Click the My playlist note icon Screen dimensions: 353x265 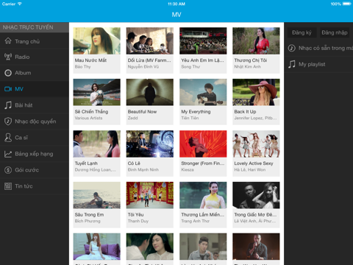(292, 64)
